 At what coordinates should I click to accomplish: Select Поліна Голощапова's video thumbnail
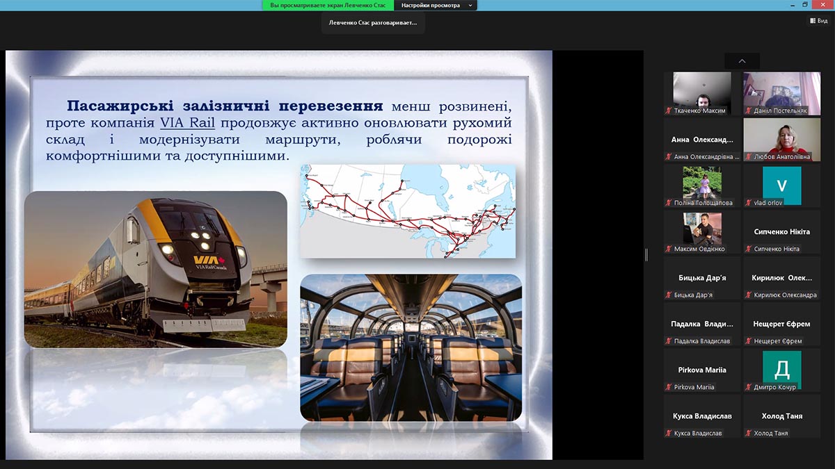point(702,186)
